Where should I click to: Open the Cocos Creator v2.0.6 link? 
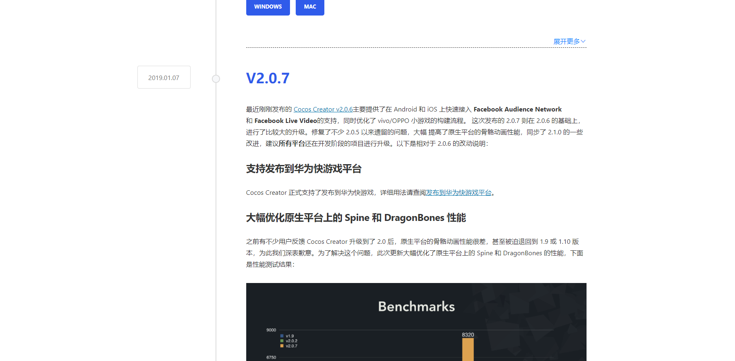click(x=323, y=109)
